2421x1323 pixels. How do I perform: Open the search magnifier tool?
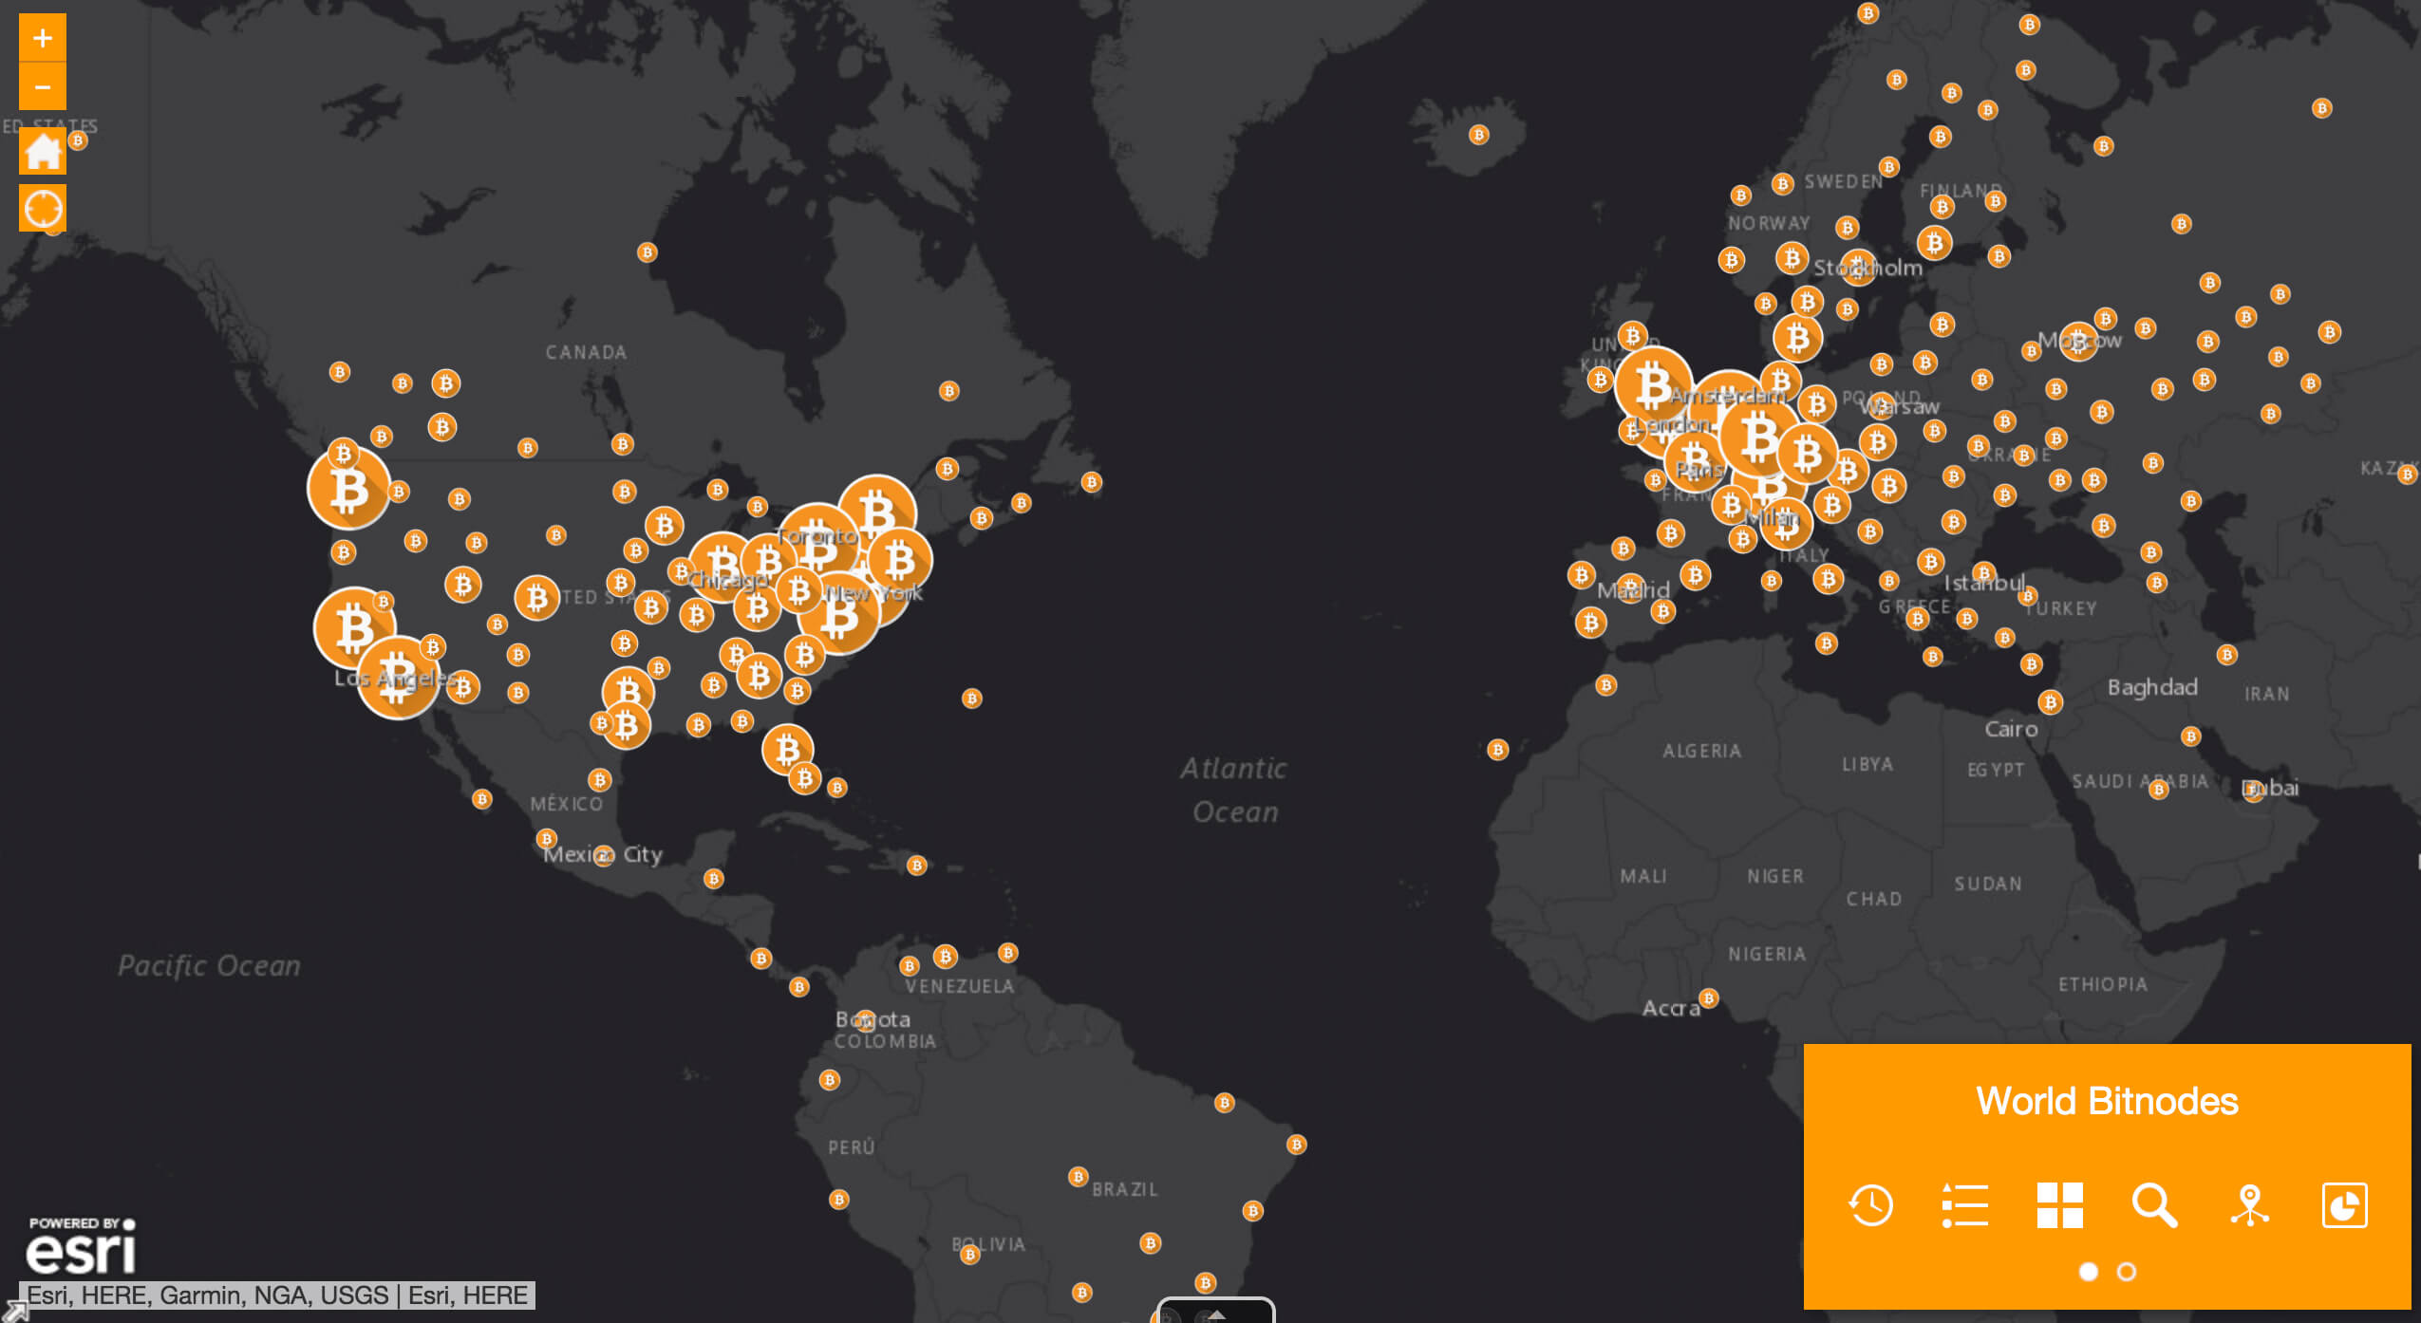click(2155, 1205)
